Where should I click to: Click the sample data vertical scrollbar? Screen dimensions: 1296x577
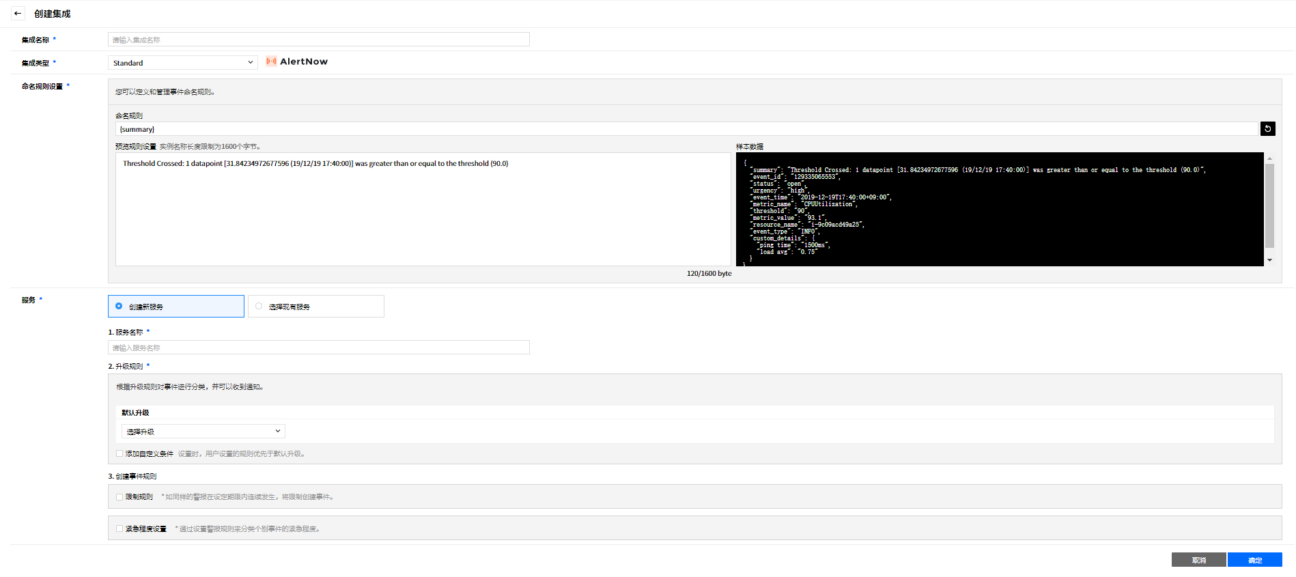pos(1269,205)
